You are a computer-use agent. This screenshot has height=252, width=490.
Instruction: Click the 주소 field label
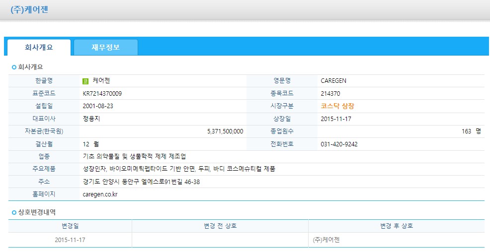pyautogui.click(x=44, y=182)
